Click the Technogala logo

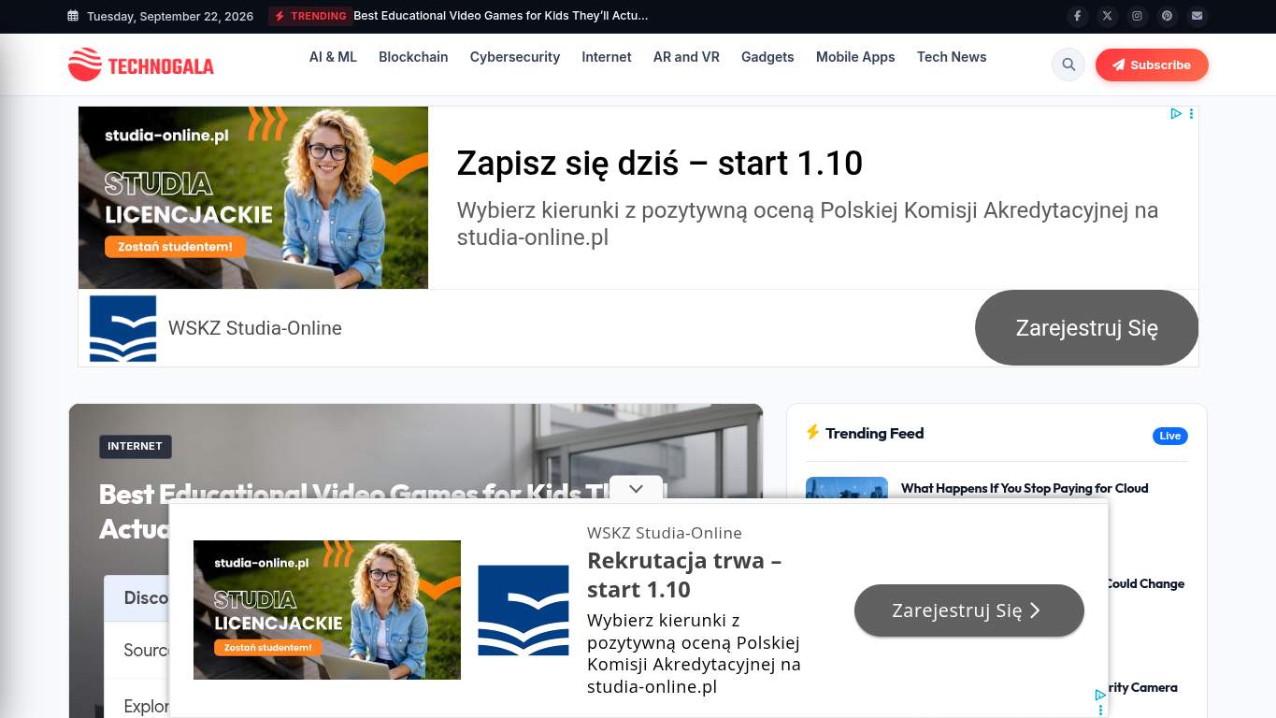[x=141, y=65]
